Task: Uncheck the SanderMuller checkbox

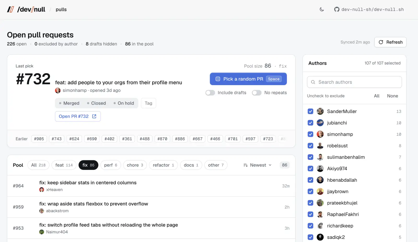Action: point(310,111)
